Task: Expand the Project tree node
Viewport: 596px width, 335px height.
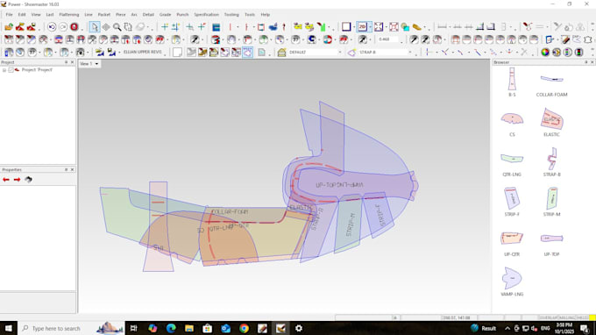Action: pos(4,70)
